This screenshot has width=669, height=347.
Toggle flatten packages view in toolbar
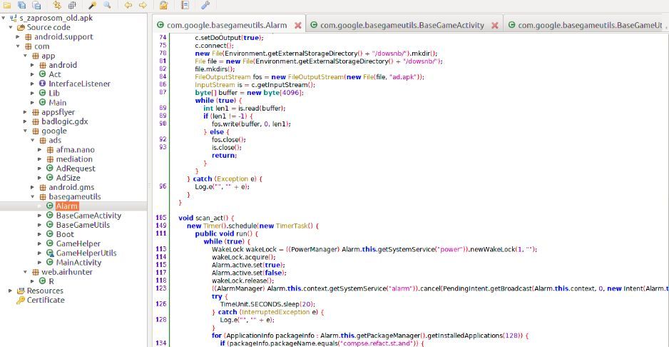point(71,5)
